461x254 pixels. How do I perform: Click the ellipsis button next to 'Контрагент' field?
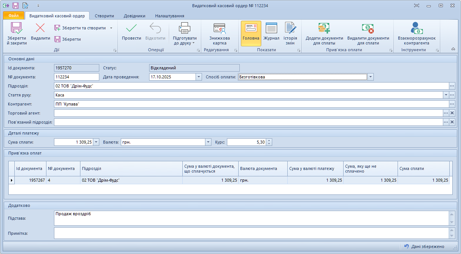tap(452, 104)
